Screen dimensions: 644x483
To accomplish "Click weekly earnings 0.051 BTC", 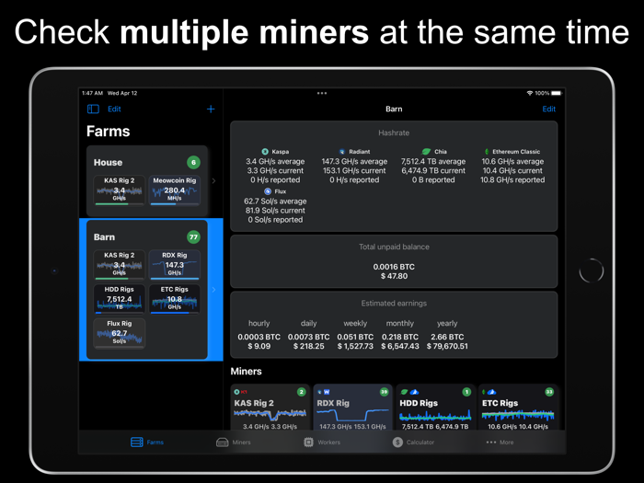I will point(355,337).
